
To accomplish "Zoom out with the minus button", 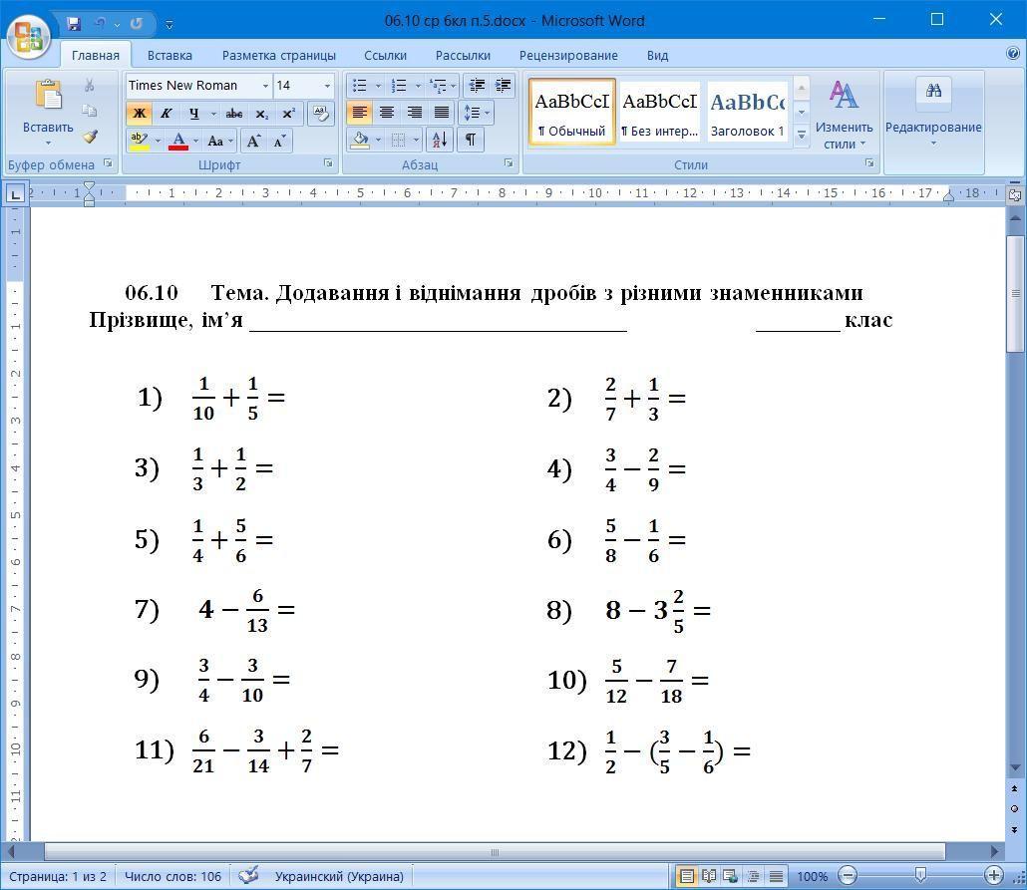I will point(848,876).
